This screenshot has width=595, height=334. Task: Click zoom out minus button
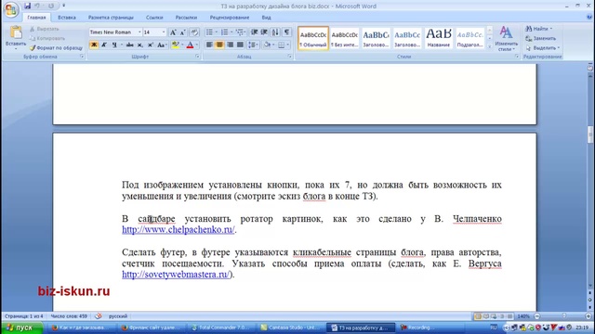coord(537,315)
